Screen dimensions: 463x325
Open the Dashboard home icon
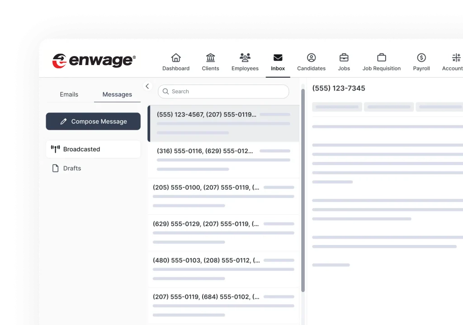pos(176,58)
